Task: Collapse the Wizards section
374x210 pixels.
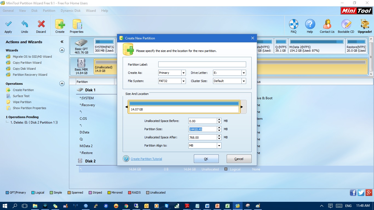Action: click(62, 50)
